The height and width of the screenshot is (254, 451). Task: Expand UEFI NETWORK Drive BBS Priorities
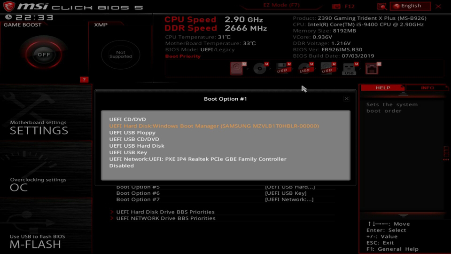166,218
